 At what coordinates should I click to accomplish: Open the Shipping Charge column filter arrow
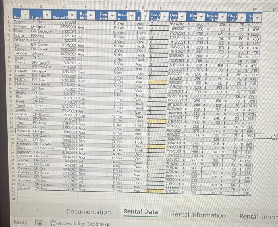click(x=242, y=17)
